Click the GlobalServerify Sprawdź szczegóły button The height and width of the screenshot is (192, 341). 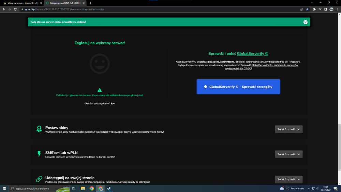tap(238, 87)
